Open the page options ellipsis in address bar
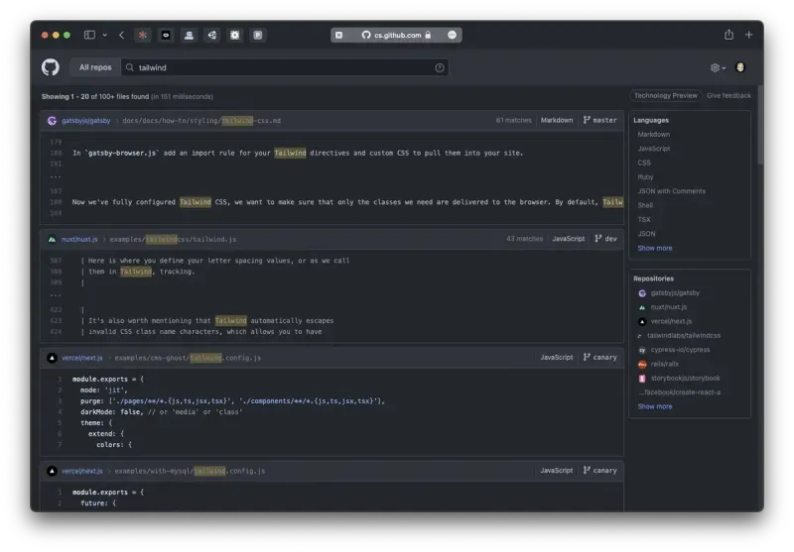Viewport: 794px width, 552px height. point(453,35)
